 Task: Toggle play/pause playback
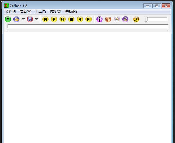click(63, 19)
